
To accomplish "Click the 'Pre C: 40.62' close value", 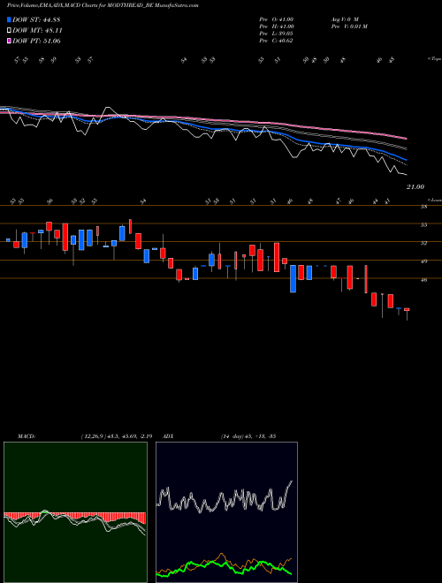I will [x=276, y=40].
